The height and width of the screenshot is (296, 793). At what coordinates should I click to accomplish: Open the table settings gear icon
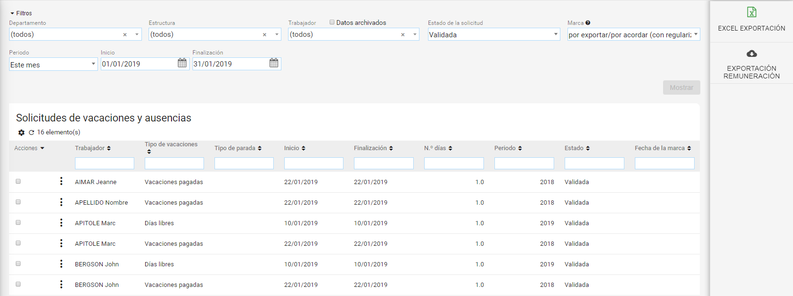[x=21, y=132]
